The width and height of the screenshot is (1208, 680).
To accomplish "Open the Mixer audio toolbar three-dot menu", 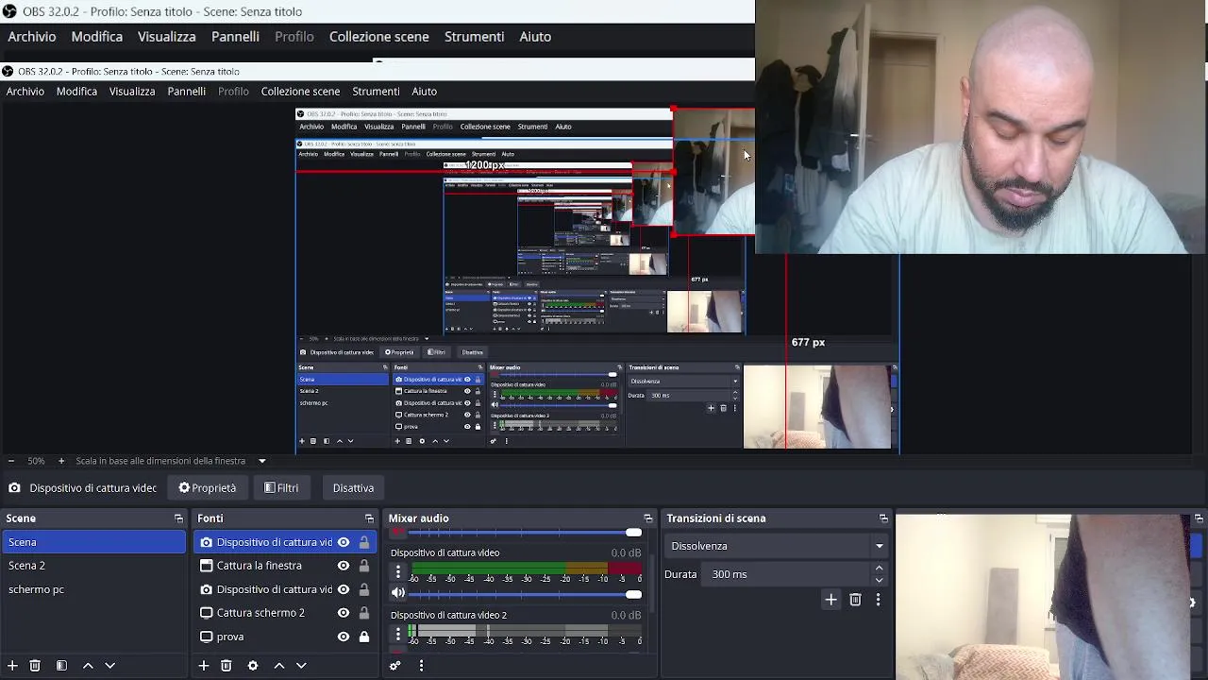I will pyautogui.click(x=421, y=666).
